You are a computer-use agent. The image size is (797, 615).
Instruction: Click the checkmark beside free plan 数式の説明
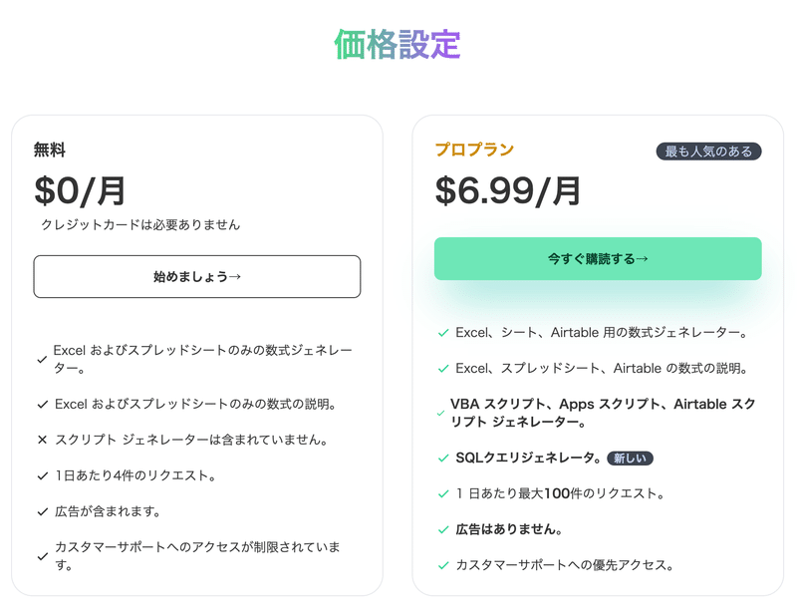pyautogui.click(x=43, y=405)
